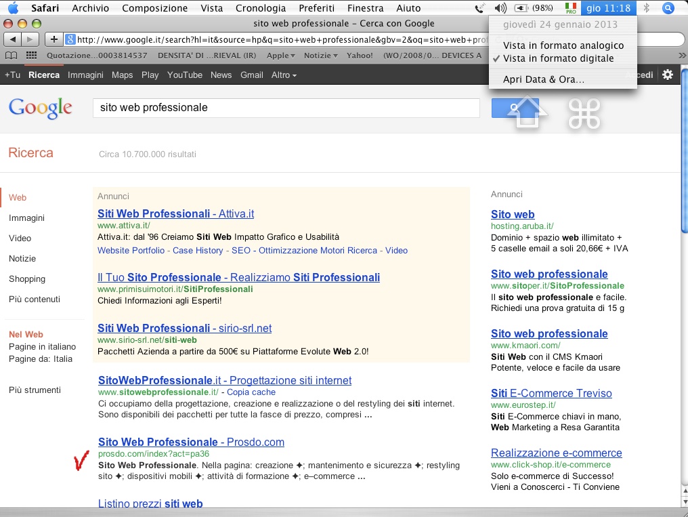Open the Apple menu
Image resolution: width=688 pixels, height=517 pixels.
click(x=13, y=8)
